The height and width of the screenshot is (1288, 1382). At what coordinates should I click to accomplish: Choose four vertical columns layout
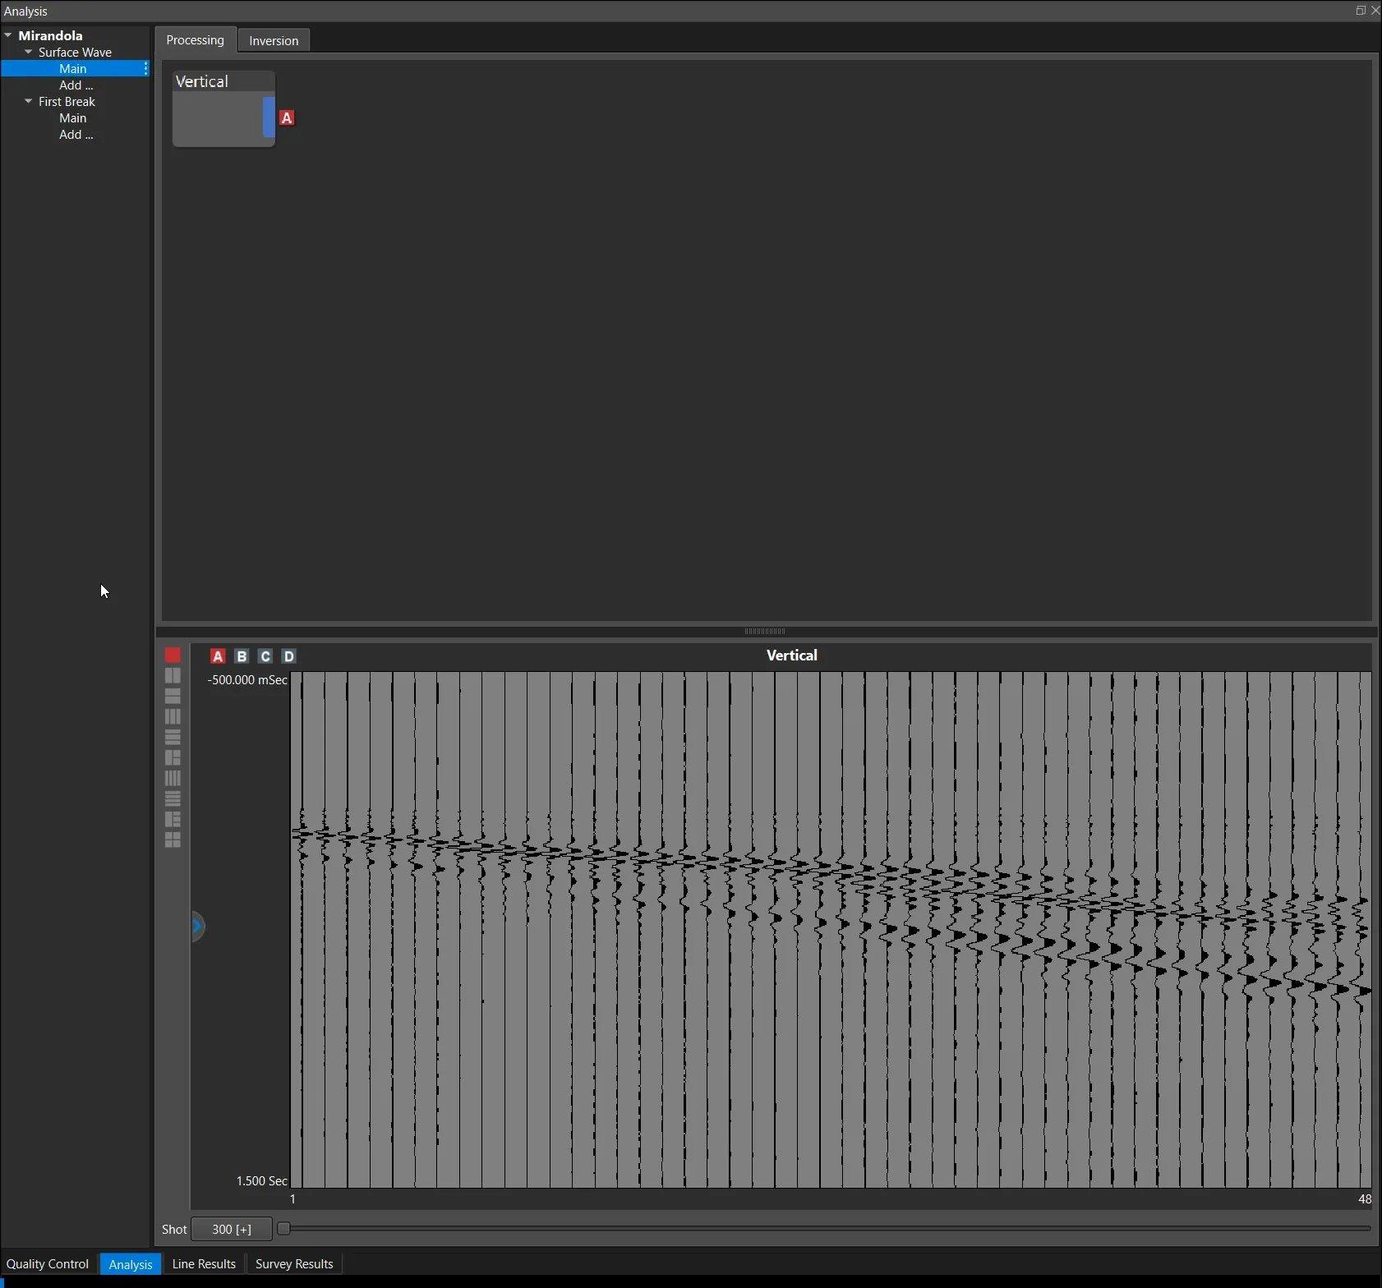[173, 779]
